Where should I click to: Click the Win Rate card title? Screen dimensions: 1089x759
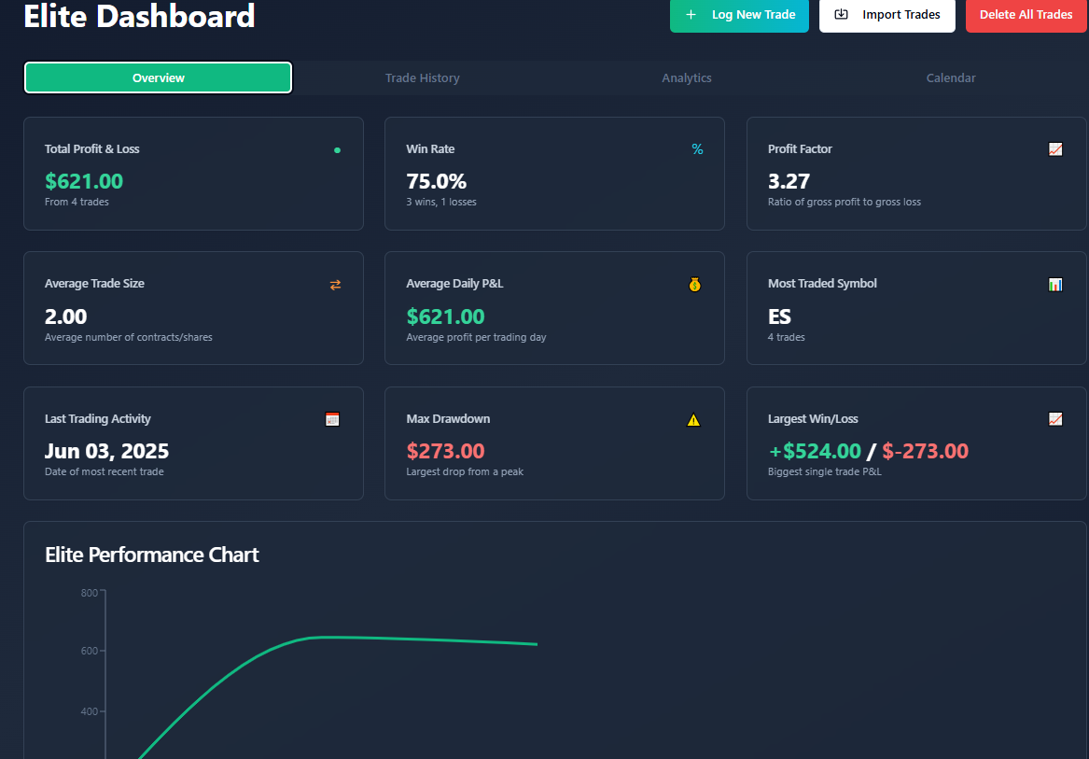[430, 148]
